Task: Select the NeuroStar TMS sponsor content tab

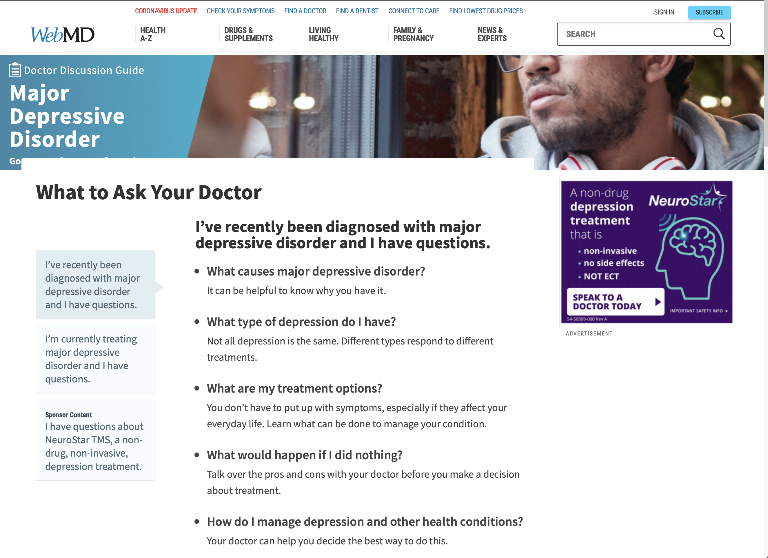Action: [95, 440]
